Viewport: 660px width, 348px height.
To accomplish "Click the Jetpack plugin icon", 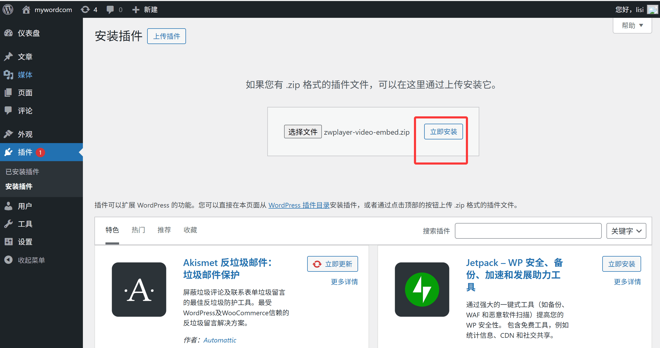I will click(422, 289).
